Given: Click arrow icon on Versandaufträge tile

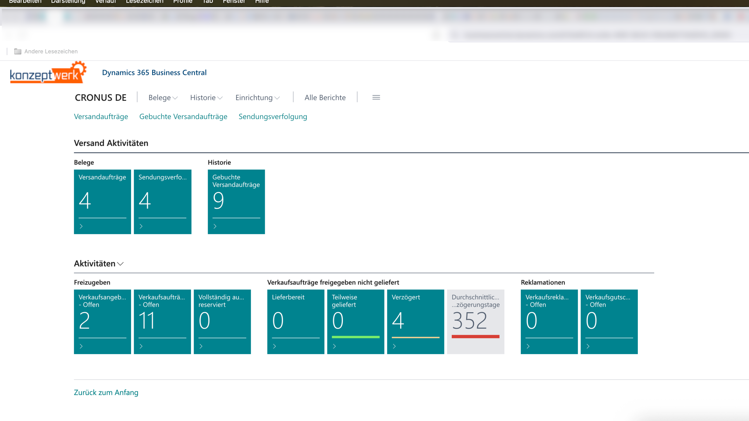Looking at the screenshot, I should [81, 226].
